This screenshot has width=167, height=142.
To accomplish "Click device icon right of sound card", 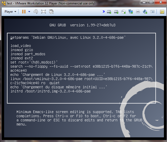I will [x=152, y=12].
